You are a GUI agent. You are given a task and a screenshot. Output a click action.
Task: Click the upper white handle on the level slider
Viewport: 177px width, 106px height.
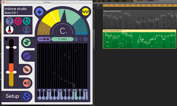[11, 47]
